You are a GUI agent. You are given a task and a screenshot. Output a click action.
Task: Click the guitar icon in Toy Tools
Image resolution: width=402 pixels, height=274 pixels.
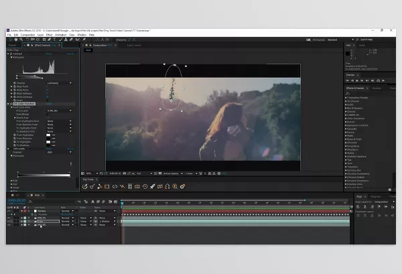pyautogui.click(x=92, y=186)
